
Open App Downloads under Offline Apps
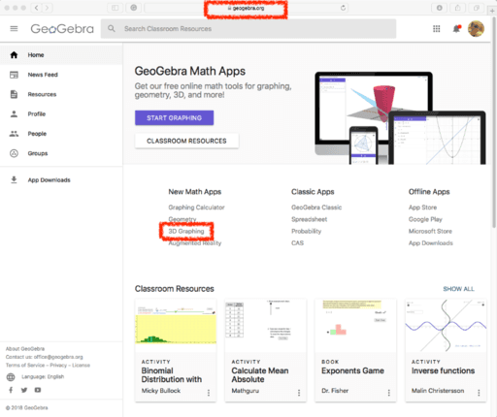[x=431, y=243]
